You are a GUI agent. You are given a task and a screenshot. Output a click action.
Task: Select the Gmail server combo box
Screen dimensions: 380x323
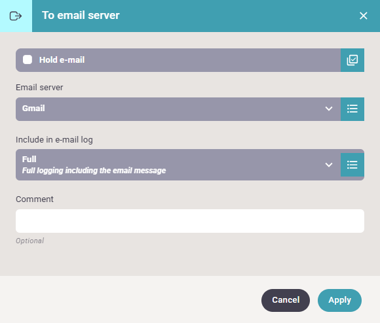click(178, 109)
